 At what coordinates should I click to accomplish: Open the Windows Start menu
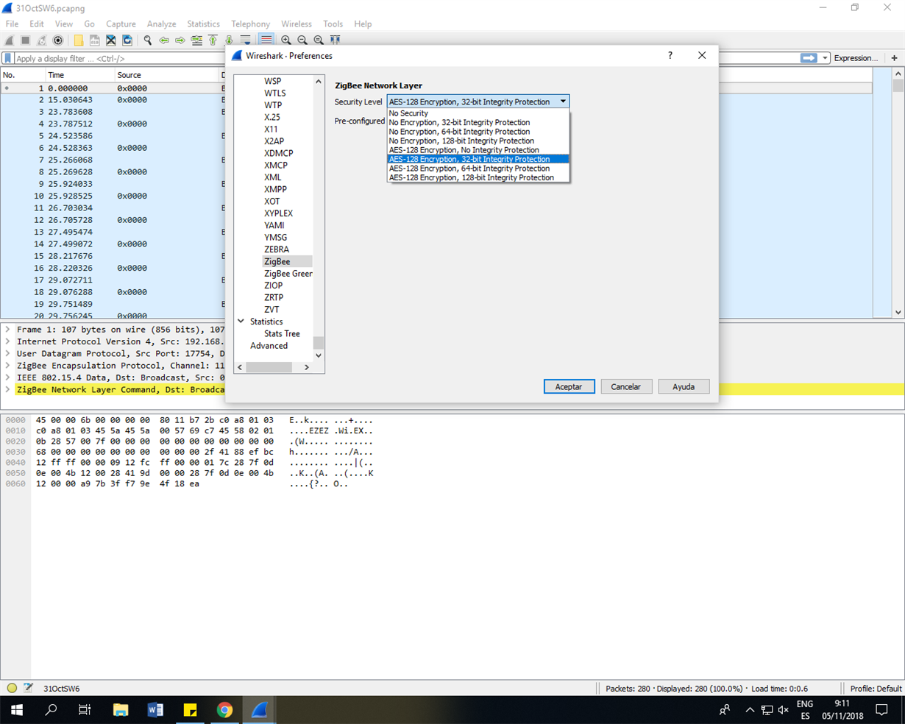point(17,710)
